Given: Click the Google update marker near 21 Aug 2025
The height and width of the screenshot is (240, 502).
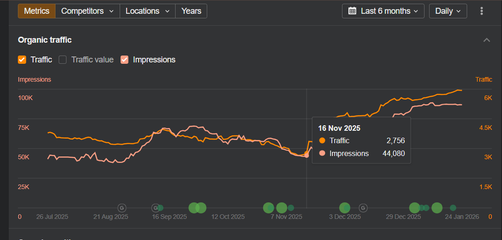Looking at the screenshot, I should pos(121,208).
